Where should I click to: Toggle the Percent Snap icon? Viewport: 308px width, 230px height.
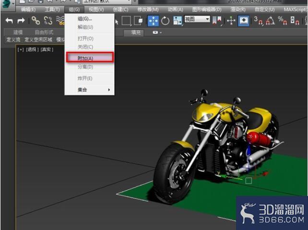tap(283, 21)
